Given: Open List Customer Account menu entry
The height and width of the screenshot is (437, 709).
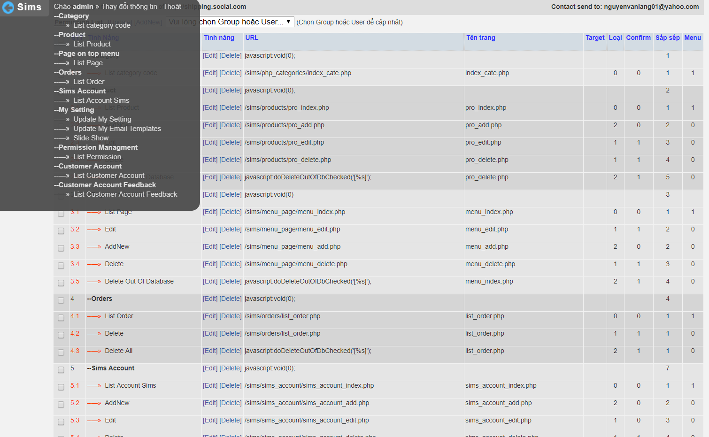Looking at the screenshot, I should click(109, 176).
